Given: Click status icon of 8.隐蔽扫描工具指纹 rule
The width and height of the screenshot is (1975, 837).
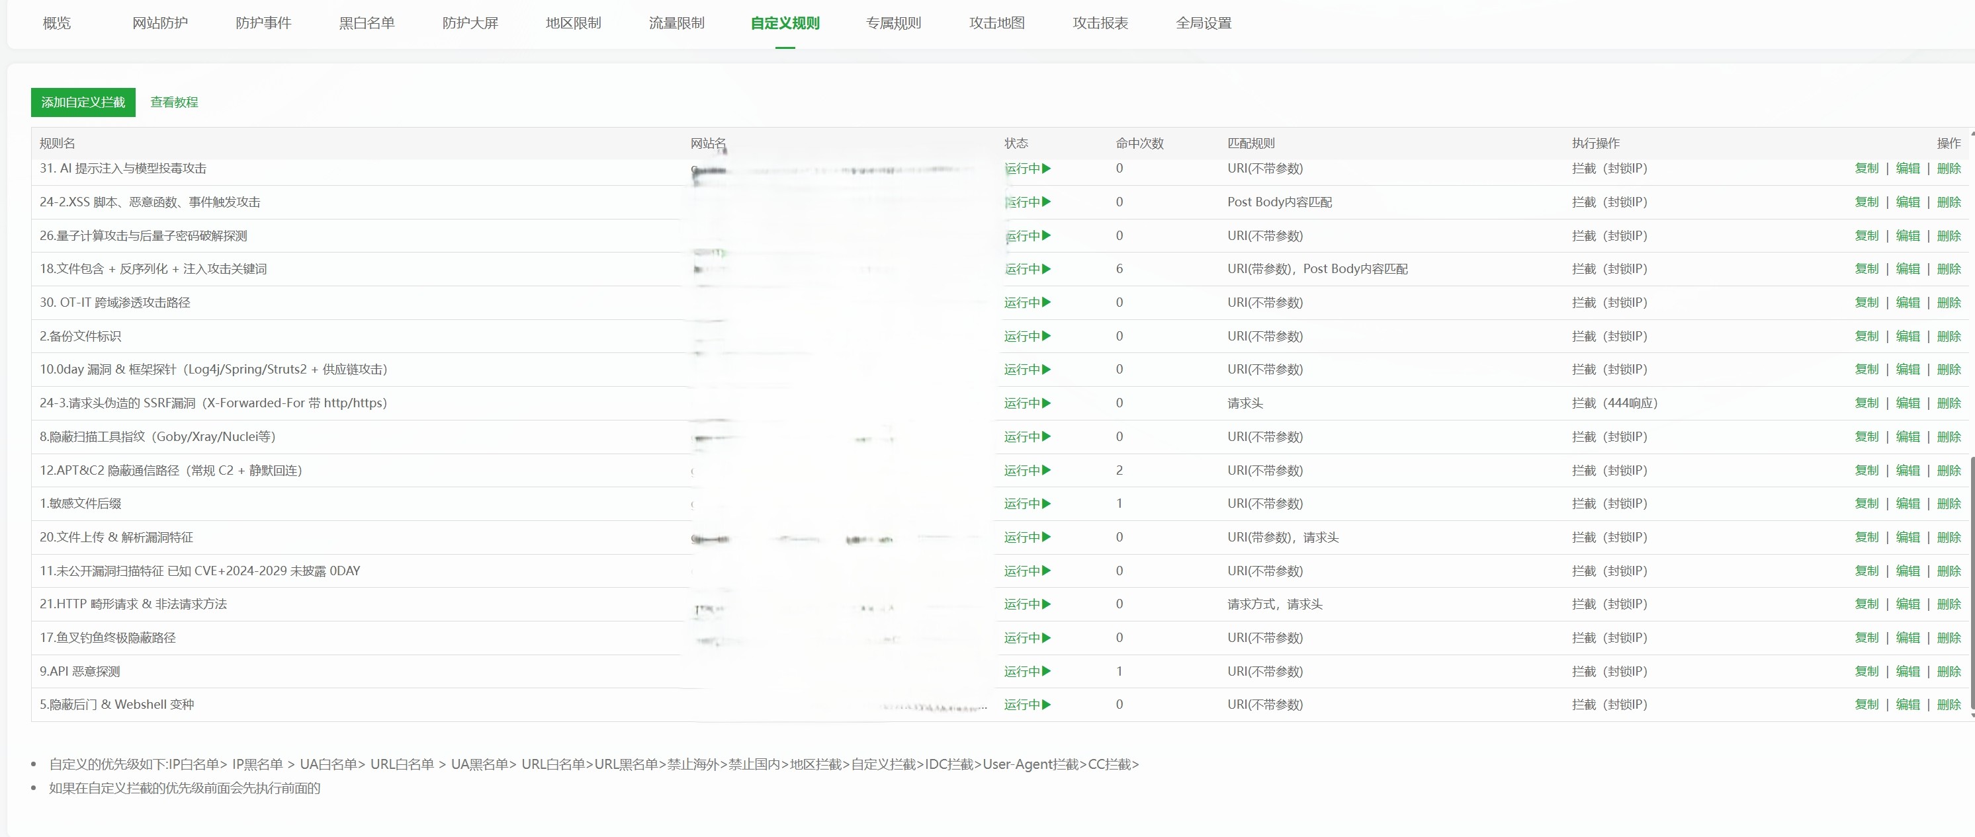Looking at the screenshot, I should [1047, 436].
